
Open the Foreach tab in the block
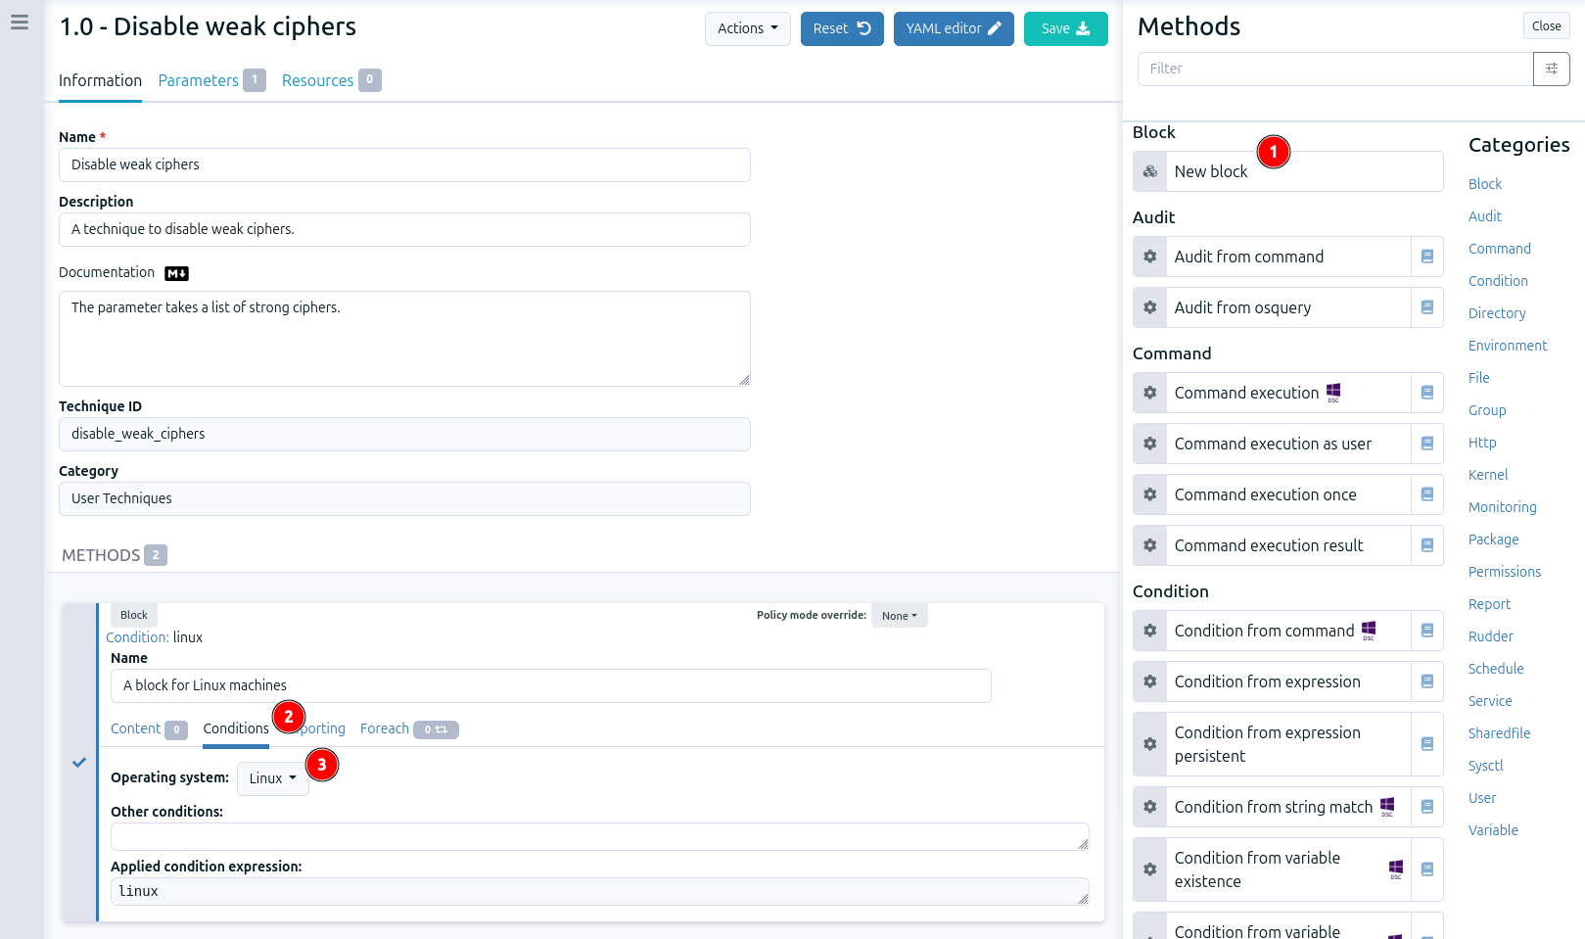385,728
